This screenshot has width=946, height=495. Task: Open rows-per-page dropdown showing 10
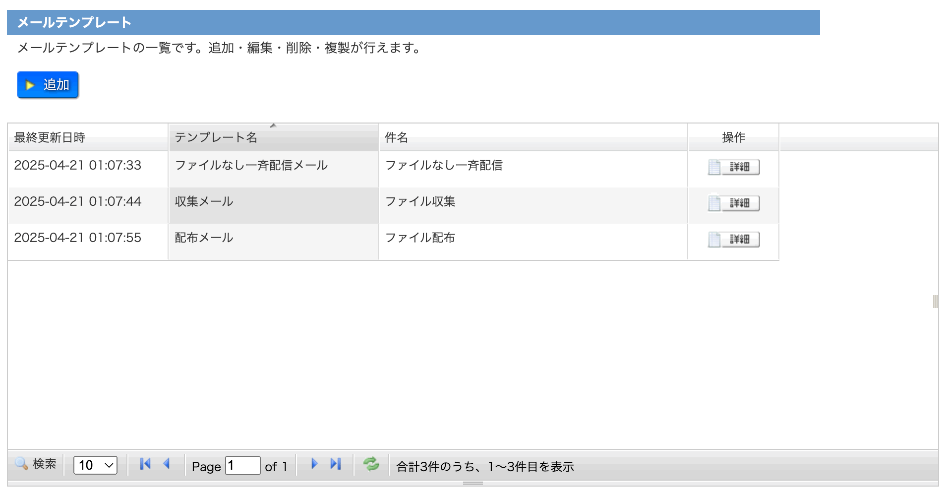tap(95, 465)
